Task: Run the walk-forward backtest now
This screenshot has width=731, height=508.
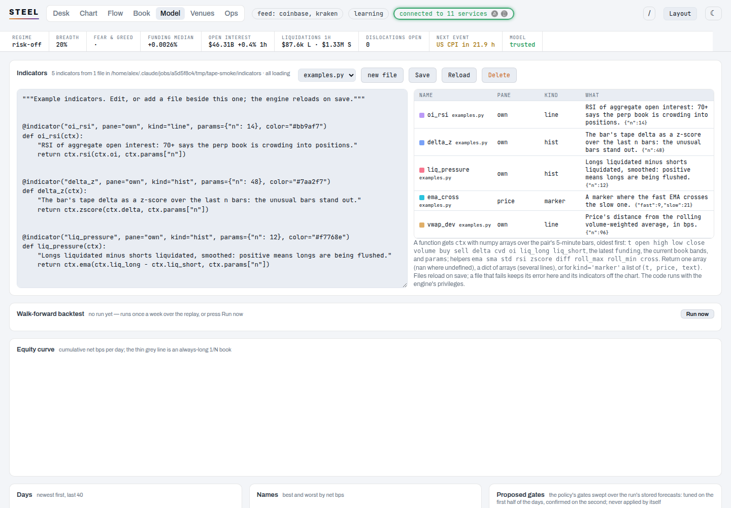Action: 697,314
